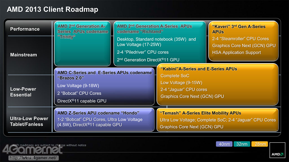Open the www.4gamer.net URL link
This screenshot has height=162, width=289.
point(34,158)
